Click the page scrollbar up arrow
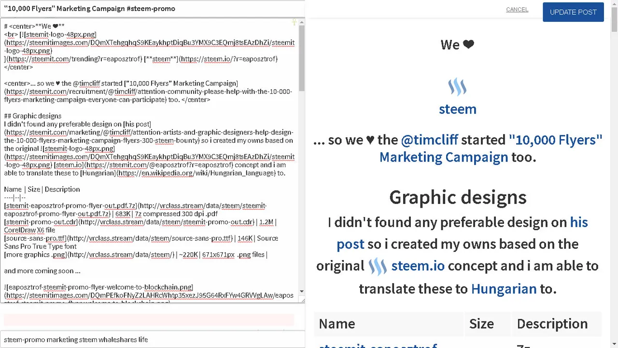 (614, 3)
